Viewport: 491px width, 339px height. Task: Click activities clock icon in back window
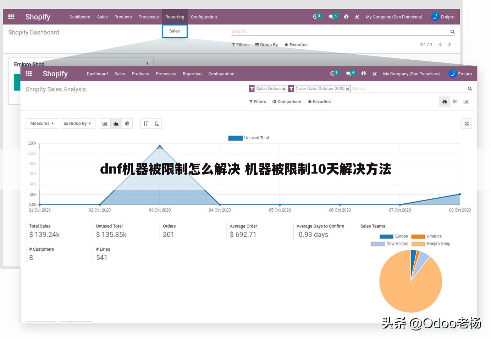[315, 17]
